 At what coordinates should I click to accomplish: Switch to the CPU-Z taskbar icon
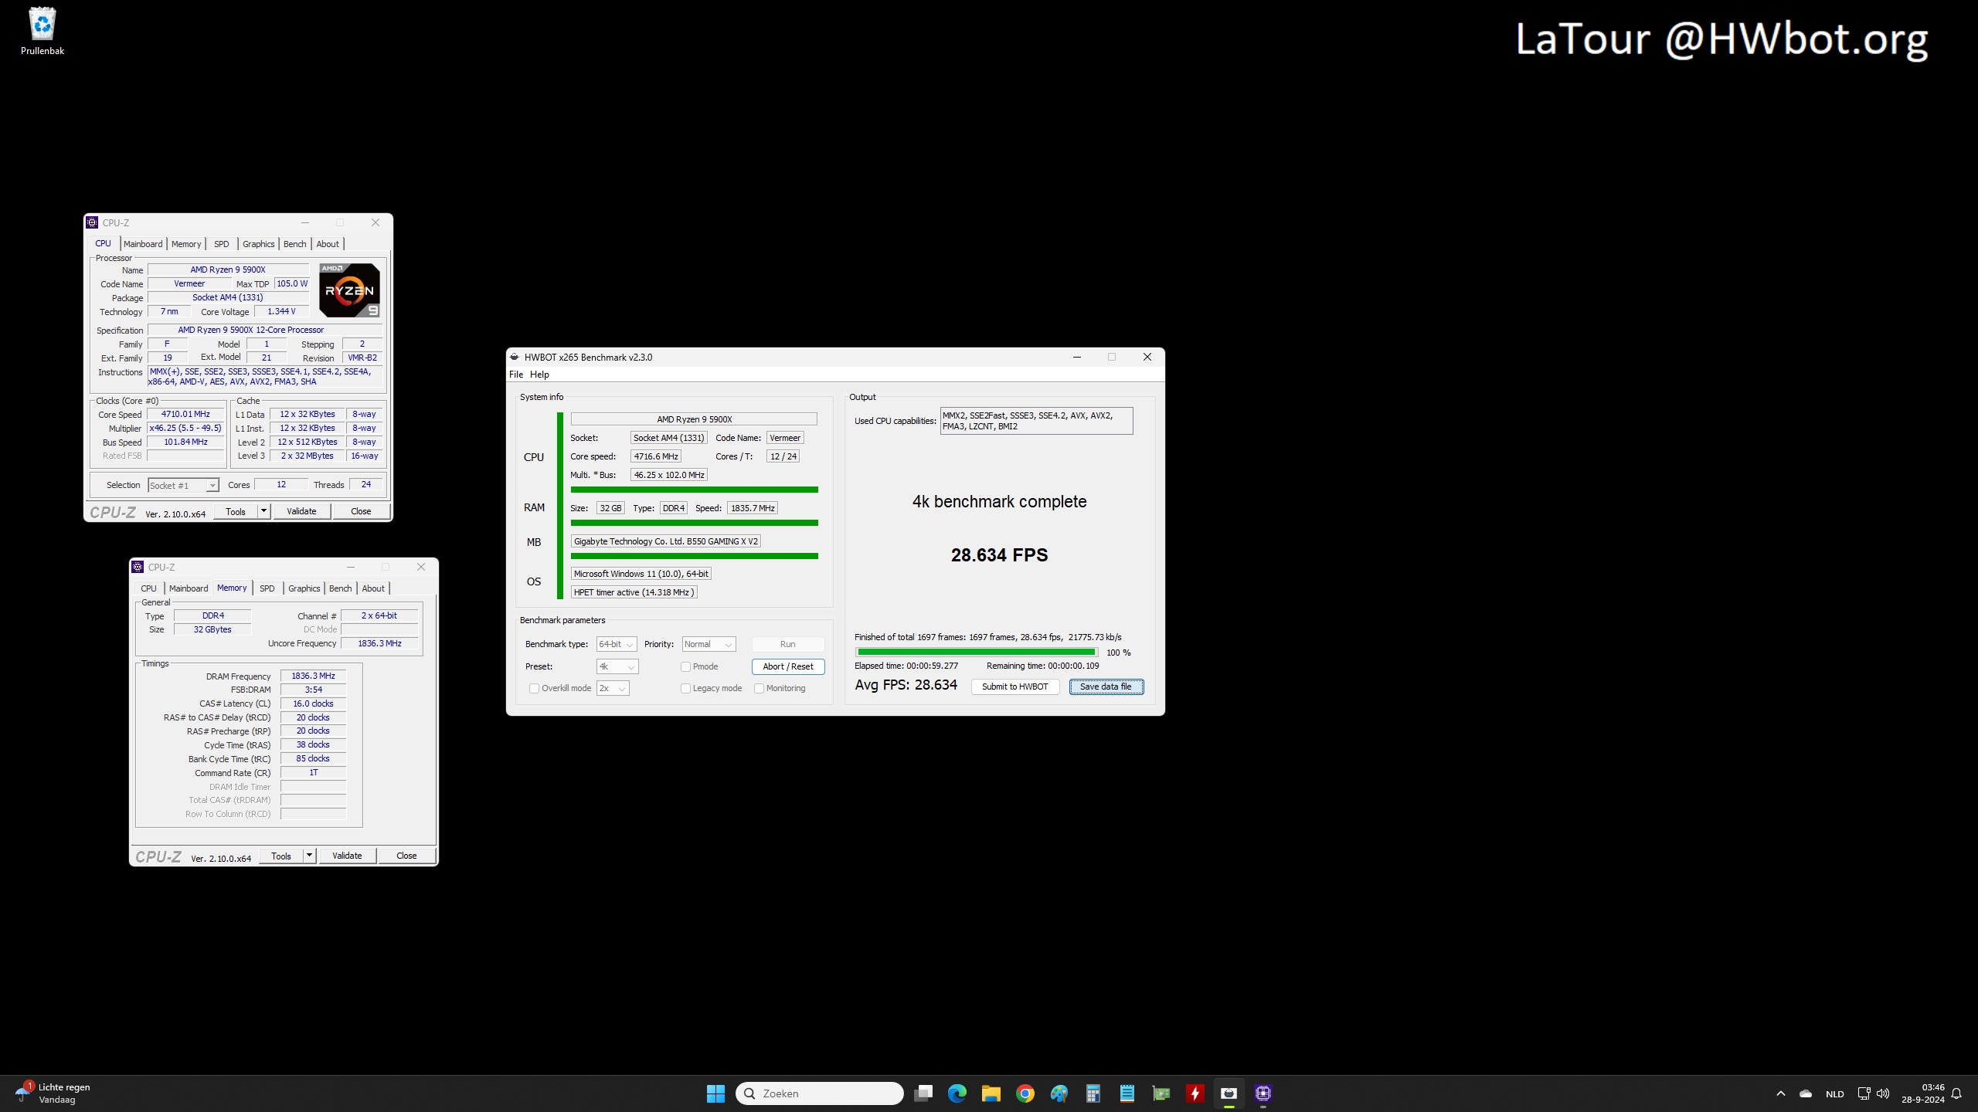tap(1263, 1093)
